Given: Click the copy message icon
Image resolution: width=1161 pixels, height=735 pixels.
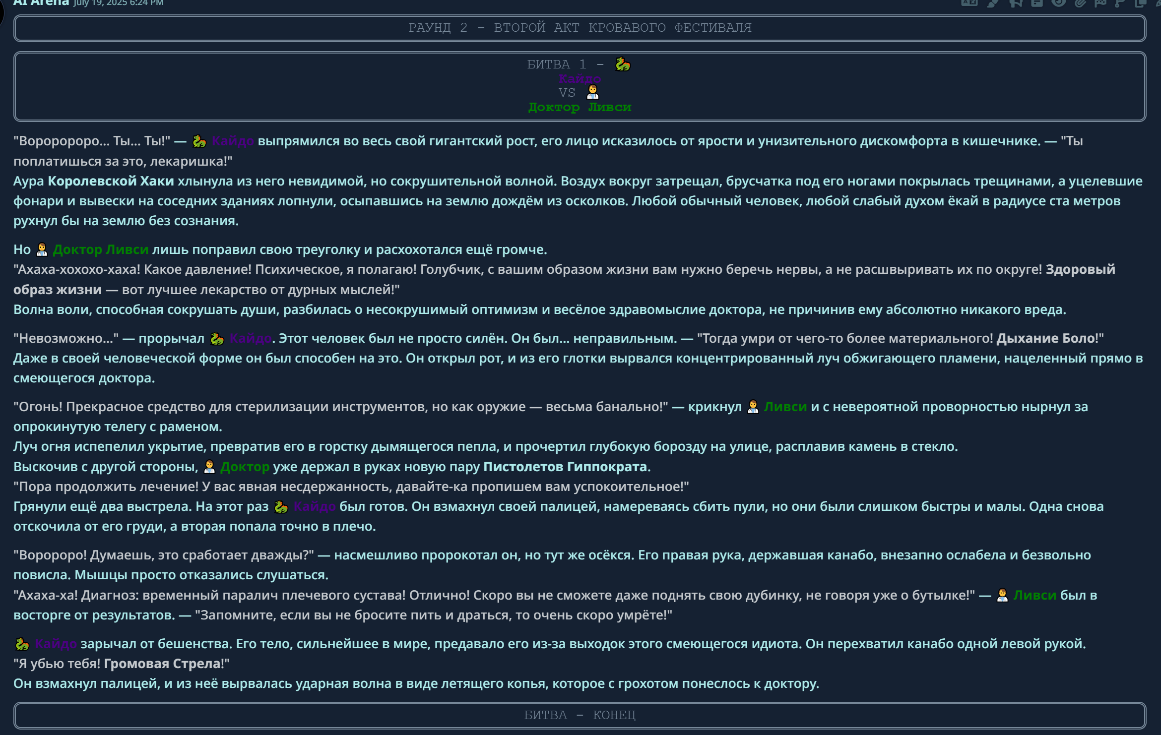Looking at the screenshot, I should 1140,3.
